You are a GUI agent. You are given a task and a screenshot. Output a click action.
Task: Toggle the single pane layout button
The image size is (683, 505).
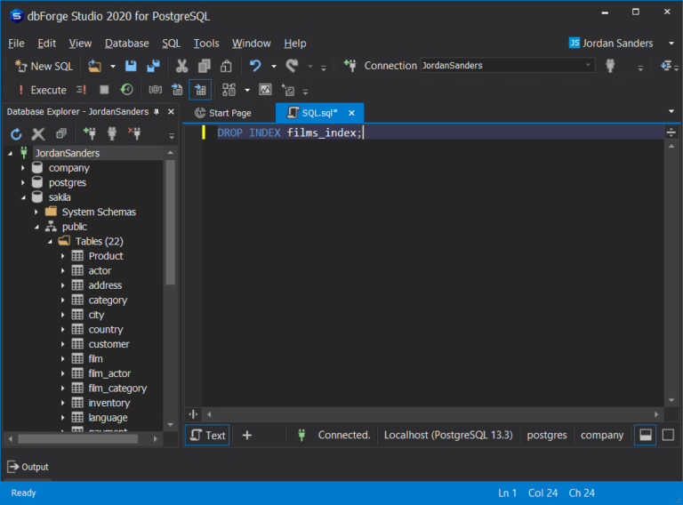pyautogui.click(x=668, y=435)
